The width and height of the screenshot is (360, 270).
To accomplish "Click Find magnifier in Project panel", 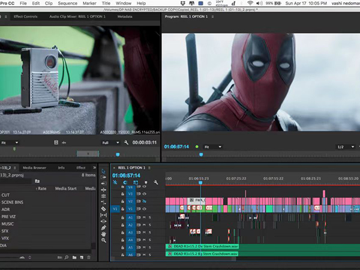I will [67, 257].
